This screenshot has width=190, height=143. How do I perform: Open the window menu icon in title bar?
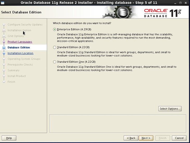click(x=3, y=3)
